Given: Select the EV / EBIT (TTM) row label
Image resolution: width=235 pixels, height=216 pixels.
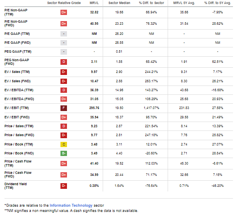Looking at the screenshot, I should (x=17, y=108).
